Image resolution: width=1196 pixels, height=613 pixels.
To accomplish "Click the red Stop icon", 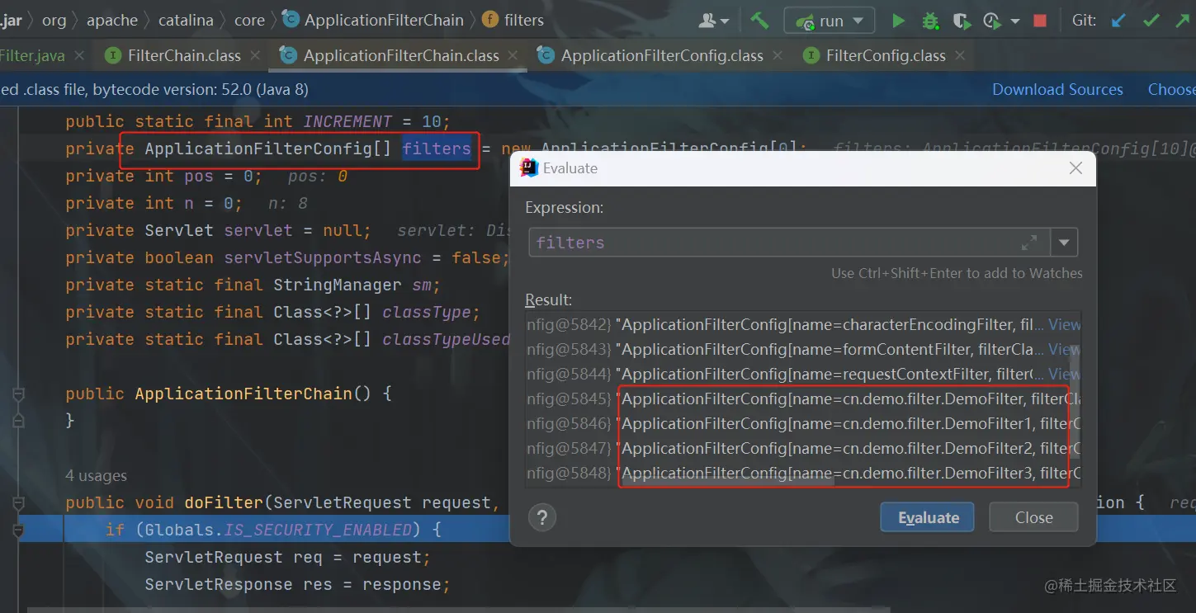I will [x=1040, y=21].
